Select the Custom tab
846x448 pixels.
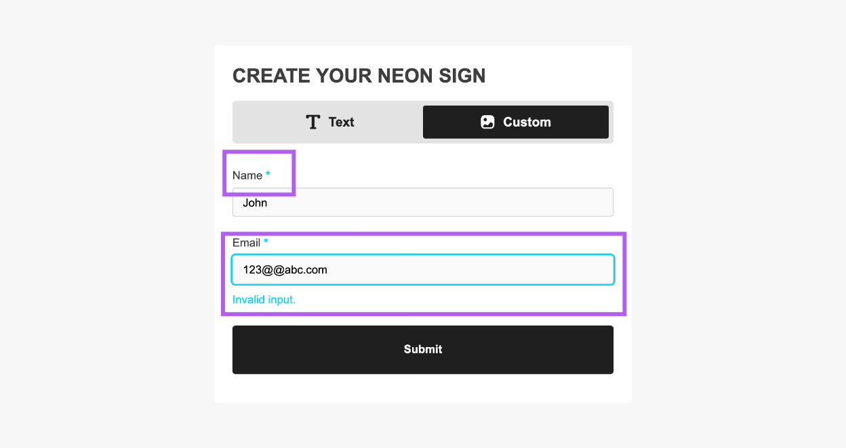click(x=515, y=122)
